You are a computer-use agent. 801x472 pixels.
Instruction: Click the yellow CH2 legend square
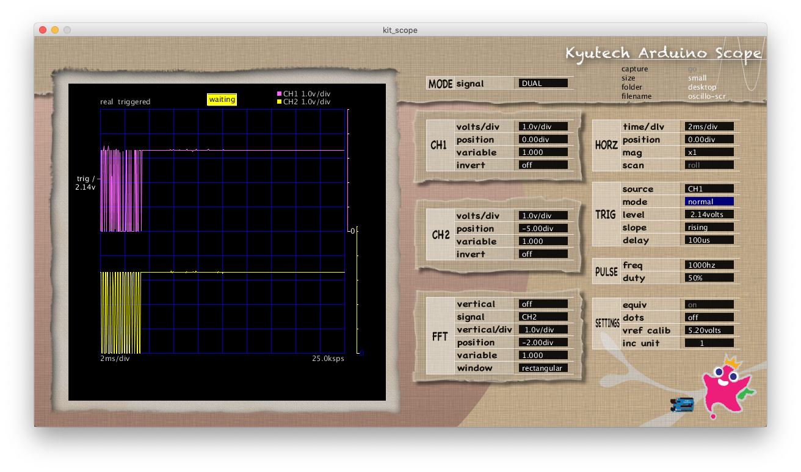click(x=280, y=102)
